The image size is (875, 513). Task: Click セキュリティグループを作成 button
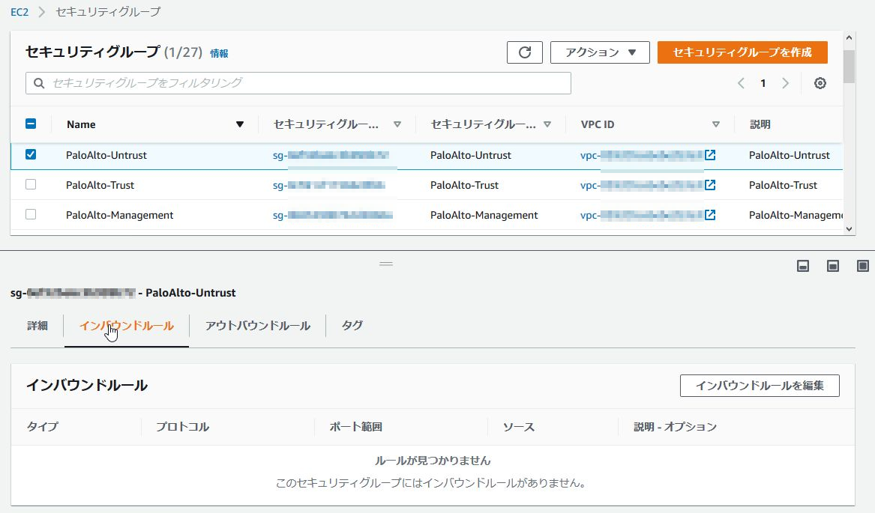[742, 52]
